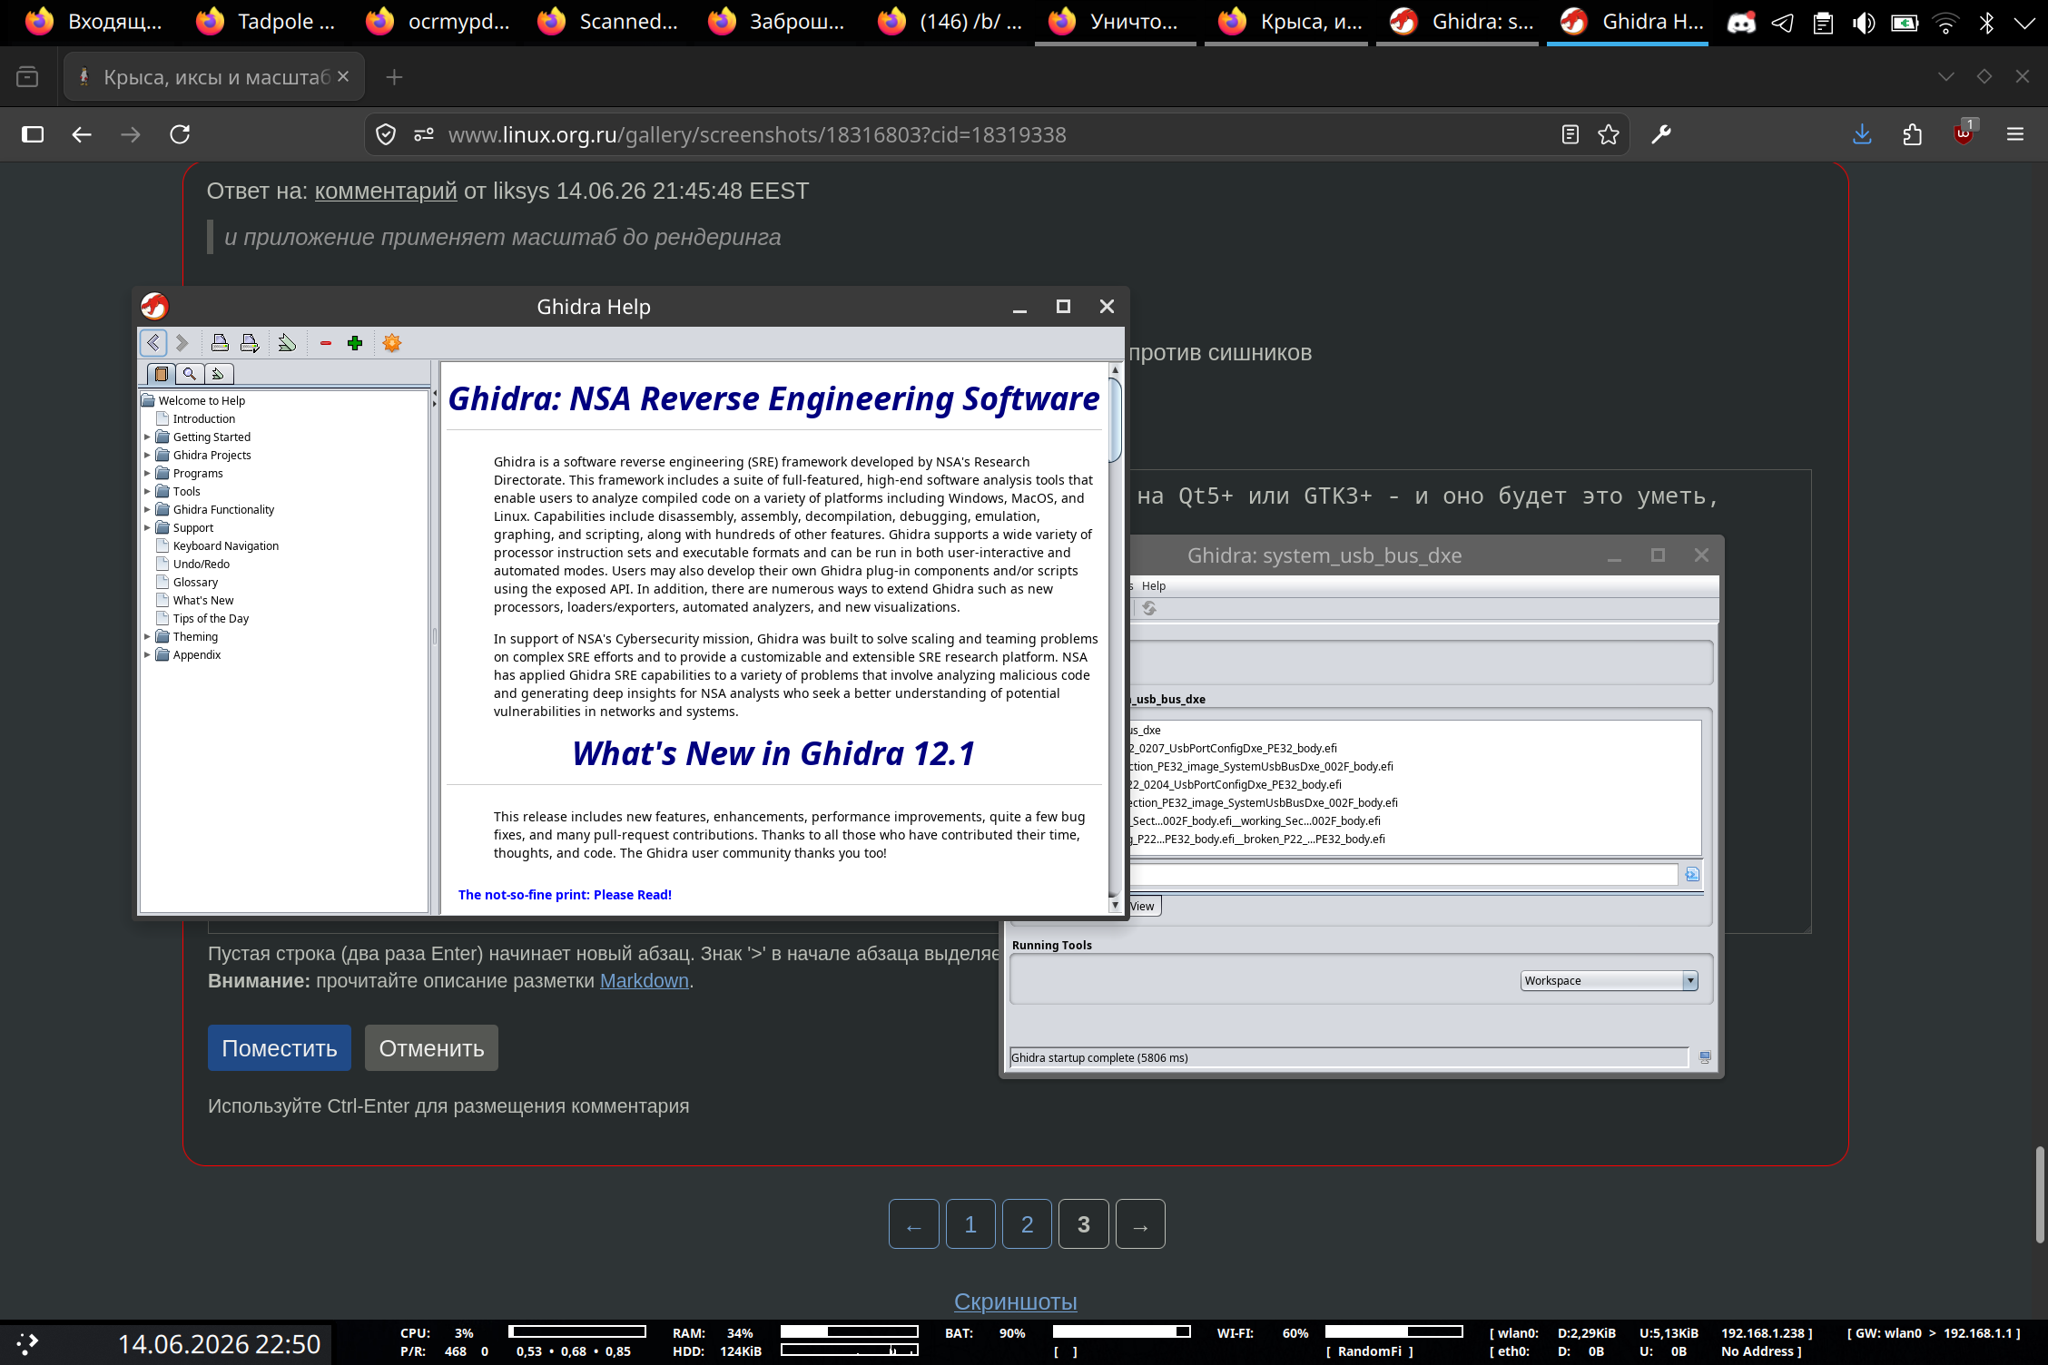Image resolution: width=2048 pixels, height=1365 pixels.
Task: Click the project tree filter text field
Action: [x=1403, y=875]
